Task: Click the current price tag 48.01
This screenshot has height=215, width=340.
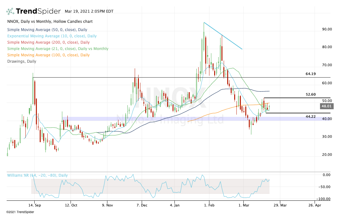Action: pos(326,106)
